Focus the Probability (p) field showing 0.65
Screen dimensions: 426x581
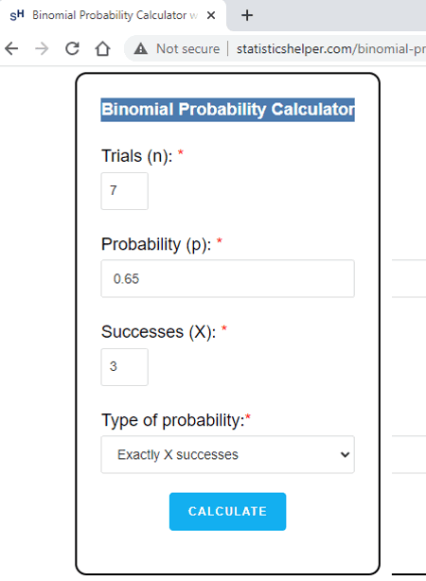coord(227,278)
